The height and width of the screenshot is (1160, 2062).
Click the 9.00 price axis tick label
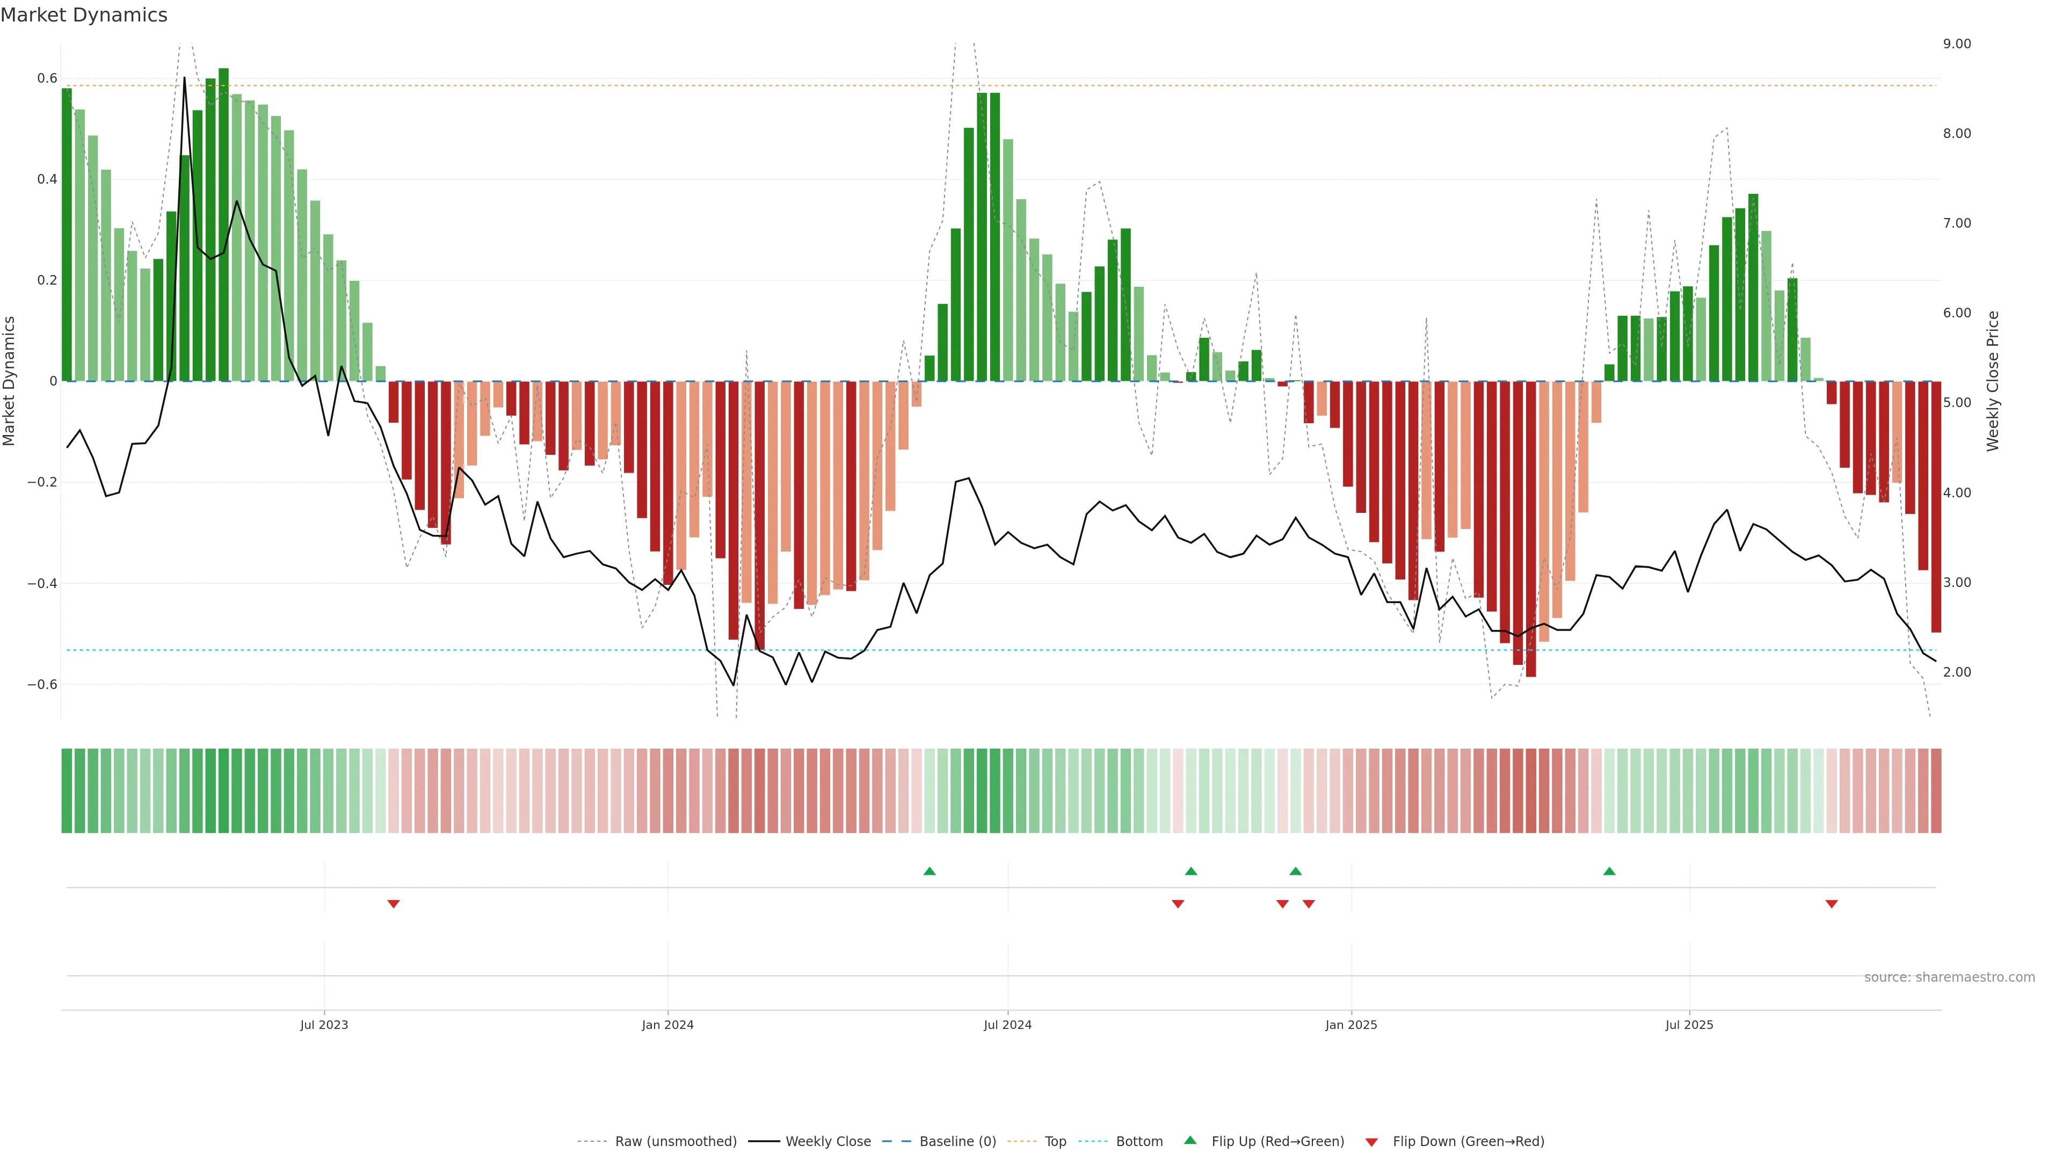[1956, 44]
